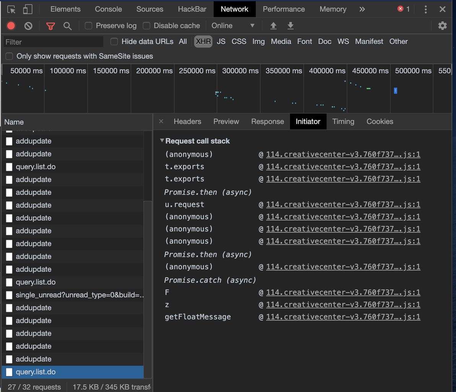Image resolution: width=456 pixels, height=392 pixels.
Task: Open the Console panel tab
Action: coord(108,9)
